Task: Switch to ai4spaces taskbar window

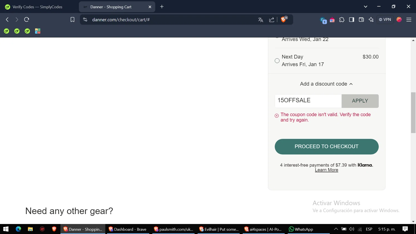Action: 264,229
